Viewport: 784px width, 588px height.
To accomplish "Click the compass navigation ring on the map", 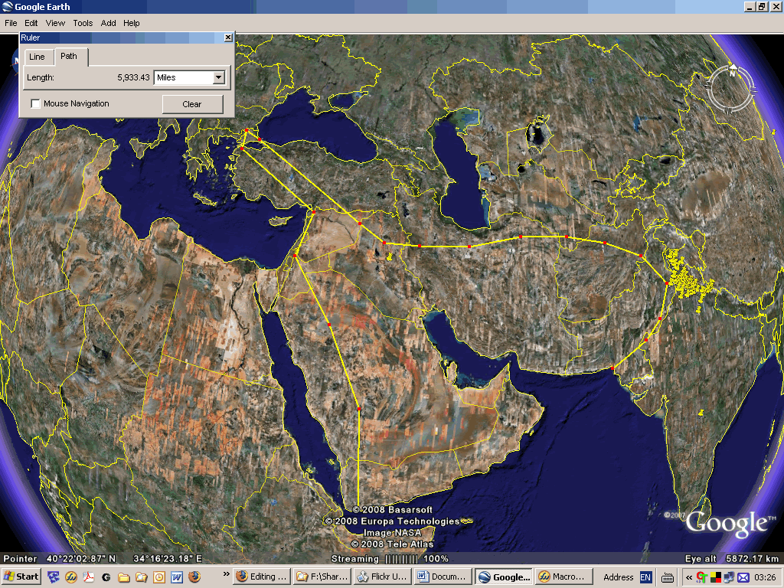I will [x=730, y=89].
